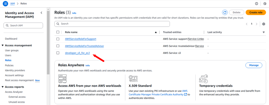269x105 pixels.
Task: Click 'AWS Service: s3' trusted entity cell
Action: click(172, 53)
